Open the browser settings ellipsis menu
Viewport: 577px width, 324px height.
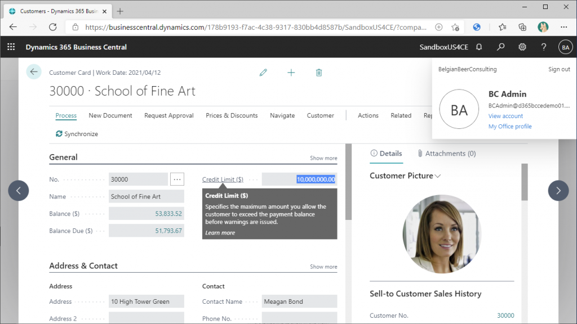[563, 27]
